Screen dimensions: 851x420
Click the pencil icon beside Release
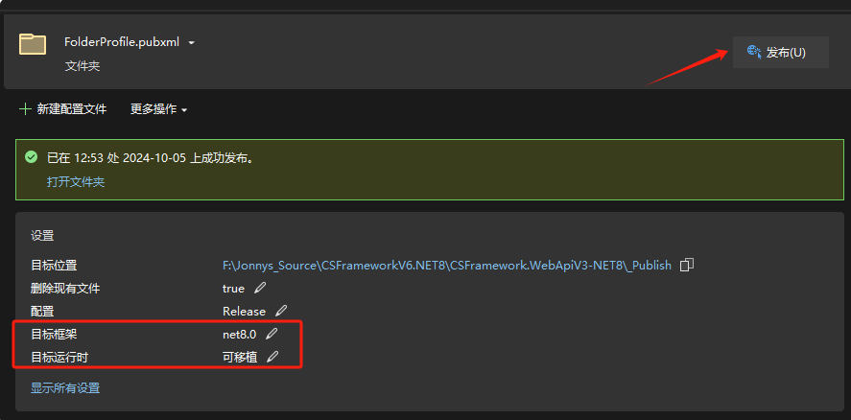tap(281, 311)
